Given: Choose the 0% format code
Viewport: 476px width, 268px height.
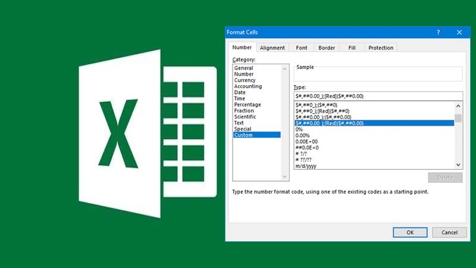Looking at the screenshot, I should (374, 129).
